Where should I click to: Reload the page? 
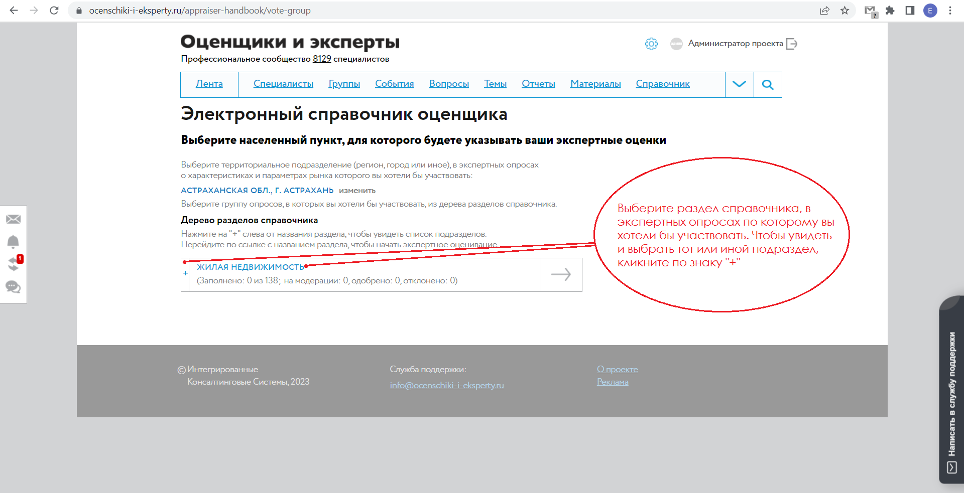click(54, 11)
